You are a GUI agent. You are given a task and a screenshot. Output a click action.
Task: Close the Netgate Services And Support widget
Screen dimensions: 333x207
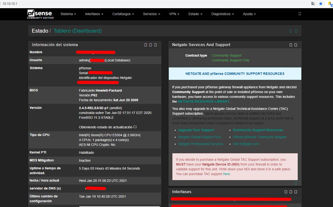pyautogui.click(x=296, y=45)
